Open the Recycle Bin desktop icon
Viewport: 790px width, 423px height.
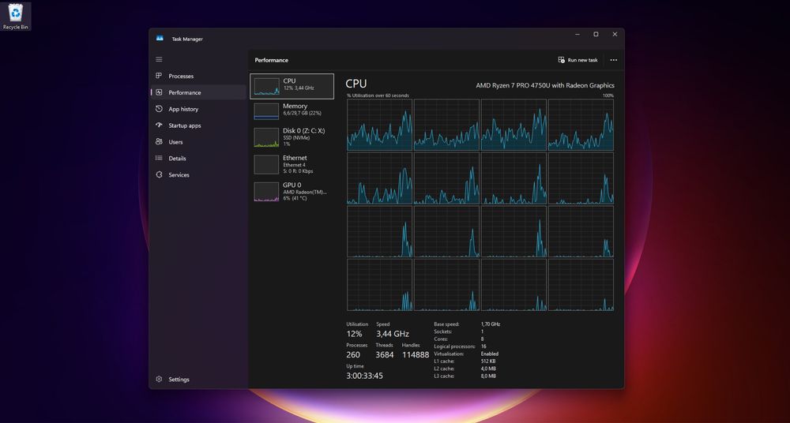coord(16,16)
